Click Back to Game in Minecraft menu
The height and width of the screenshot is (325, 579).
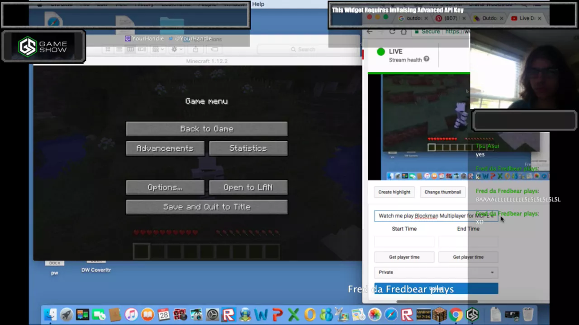tap(207, 129)
